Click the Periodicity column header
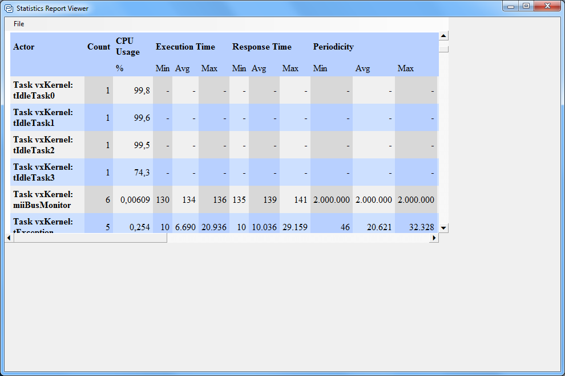The width and height of the screenshot is (565, 376). 333,47
